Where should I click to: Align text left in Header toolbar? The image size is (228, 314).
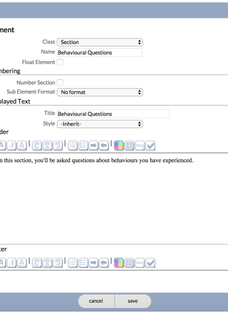coord(37,145)
